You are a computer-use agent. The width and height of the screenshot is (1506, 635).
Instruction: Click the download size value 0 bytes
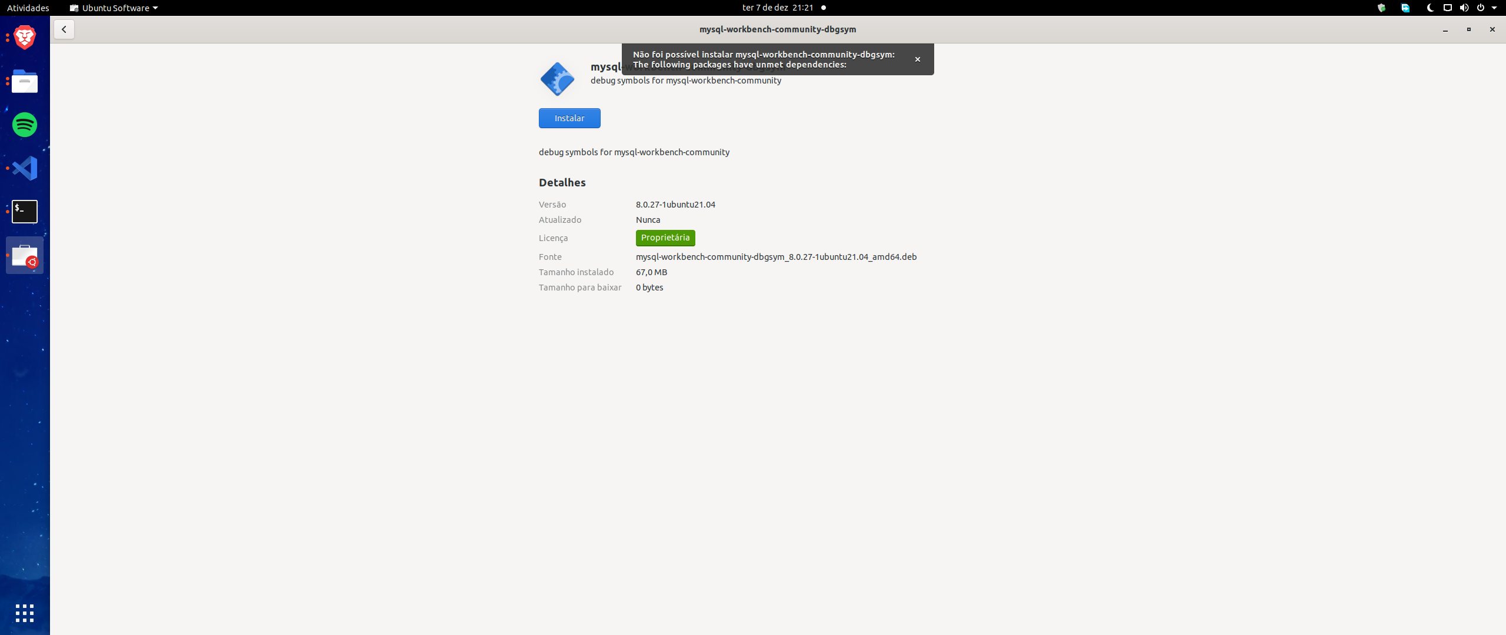pos(649,288)
